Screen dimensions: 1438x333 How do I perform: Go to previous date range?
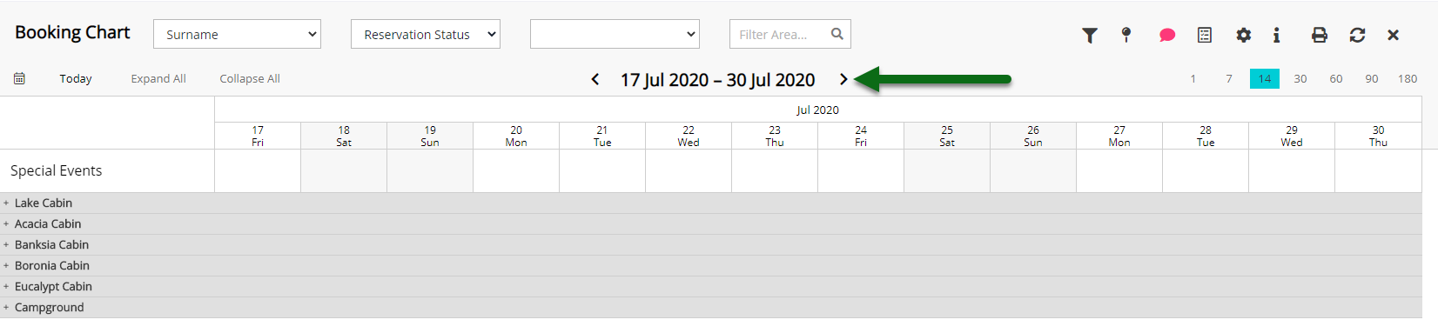(x=595, y=79)
